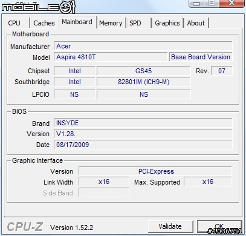Click the LPCIO vendor NS field
Image resolution: width=246 pixels, height=236 pixels.
point(74,94)
